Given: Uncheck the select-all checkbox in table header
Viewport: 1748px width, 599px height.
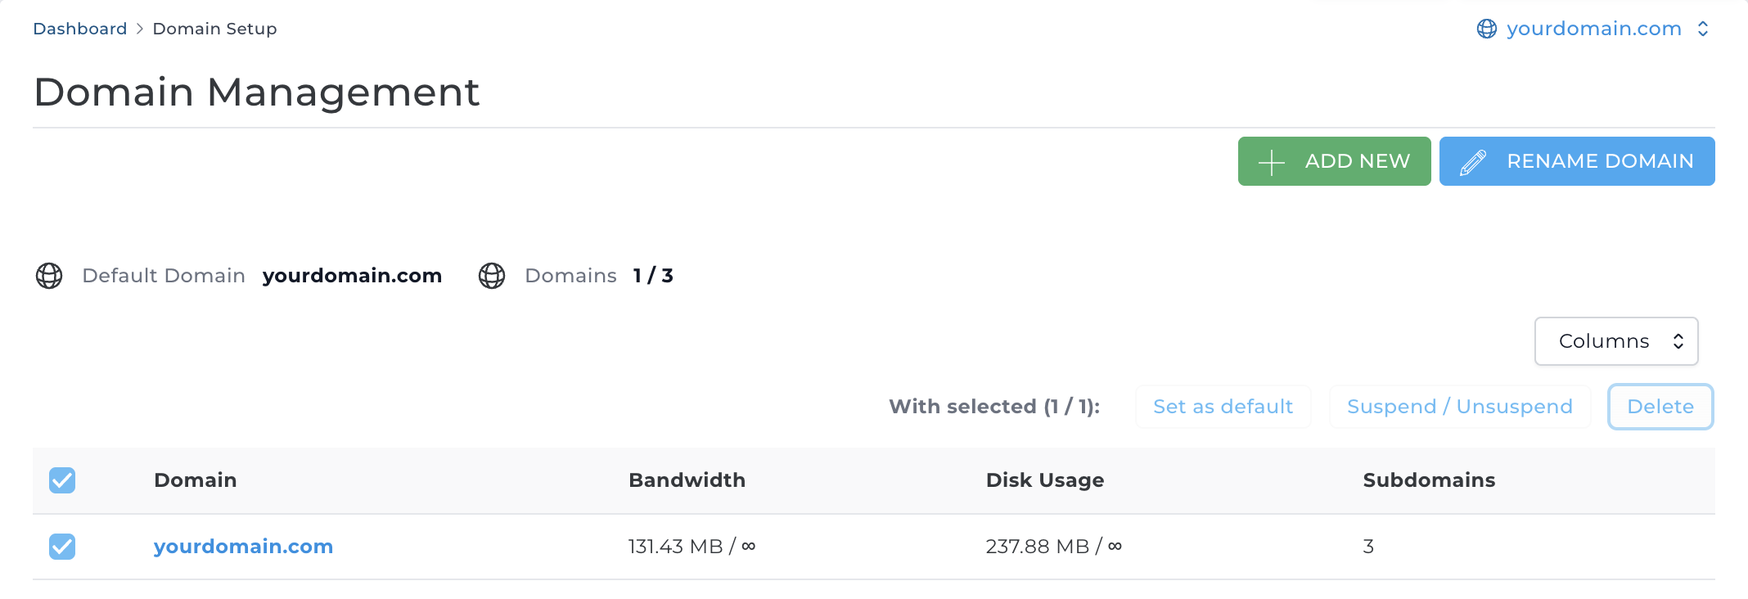Looking at the screenshot, I should click(62, 480).
